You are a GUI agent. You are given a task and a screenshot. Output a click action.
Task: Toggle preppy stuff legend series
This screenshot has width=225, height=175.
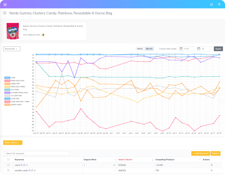tap(12, 83)
